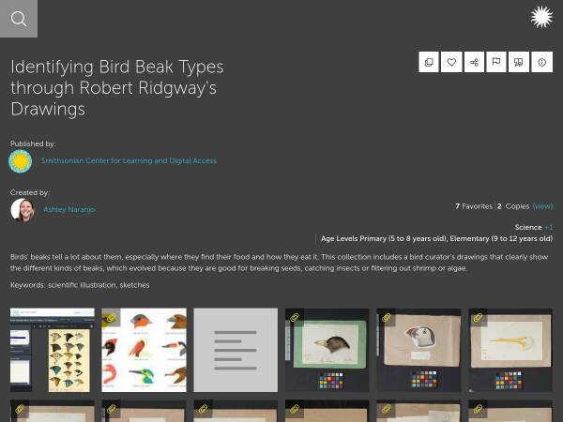Select the collection title heading
The height and width of the screenshot is (422, 563).
pyautogui.click(x=117, y=88)
